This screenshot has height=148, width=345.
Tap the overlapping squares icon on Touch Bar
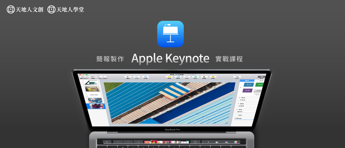pyautogui.click(x=195, y=142)
